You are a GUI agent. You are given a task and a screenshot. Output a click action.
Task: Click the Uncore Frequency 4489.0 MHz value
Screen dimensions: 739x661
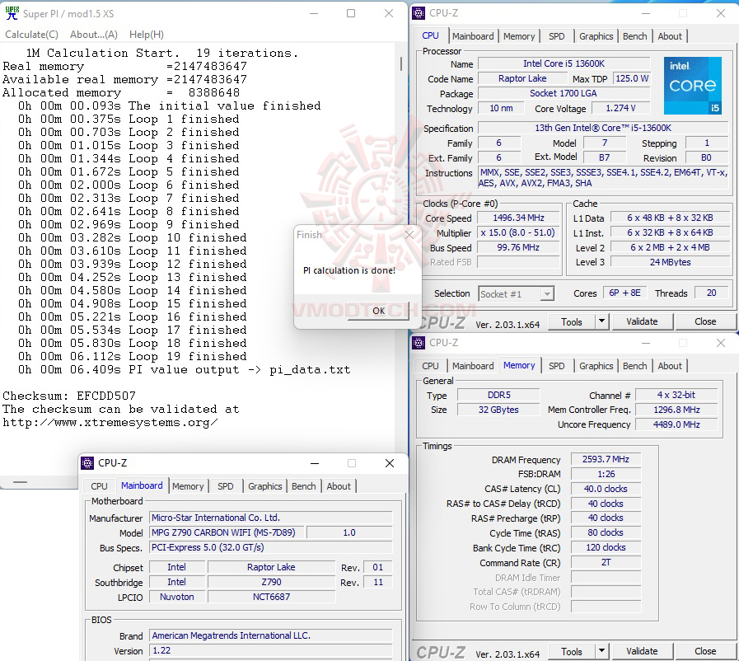click(676, 424)
